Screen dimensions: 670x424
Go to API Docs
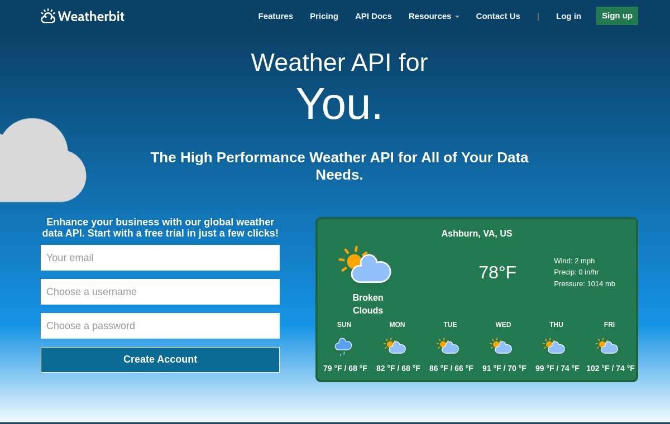374,16
